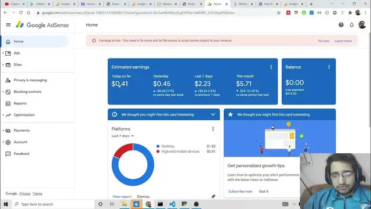Bookmark this page with star icon

pos(279,13)
